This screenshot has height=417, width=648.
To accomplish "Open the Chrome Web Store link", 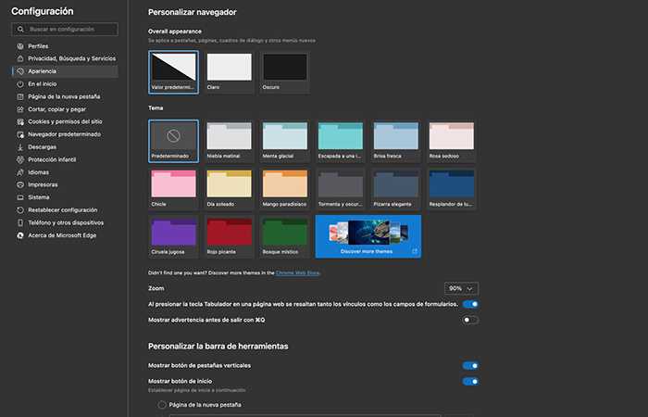I will tap(297, 273).
